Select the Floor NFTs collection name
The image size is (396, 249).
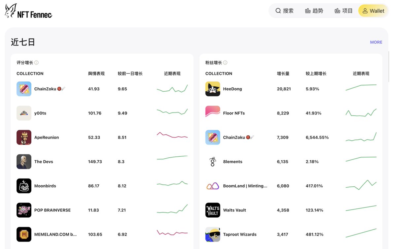pyautogui.click(x=234, y=113)
